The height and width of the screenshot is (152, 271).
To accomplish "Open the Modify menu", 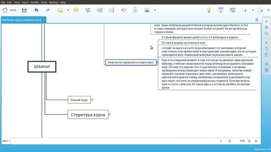I will [35, 2].
